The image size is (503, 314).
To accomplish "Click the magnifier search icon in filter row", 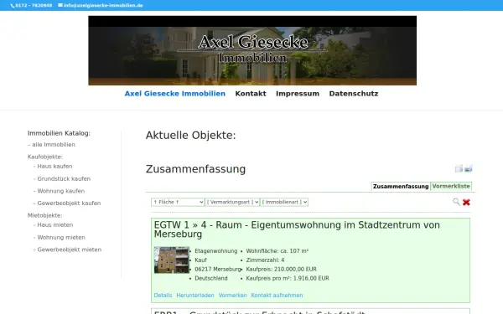I will [456, 202].
